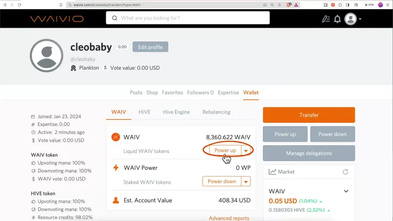
Task: Click the user avatar in header
Action: pos(351,19)
